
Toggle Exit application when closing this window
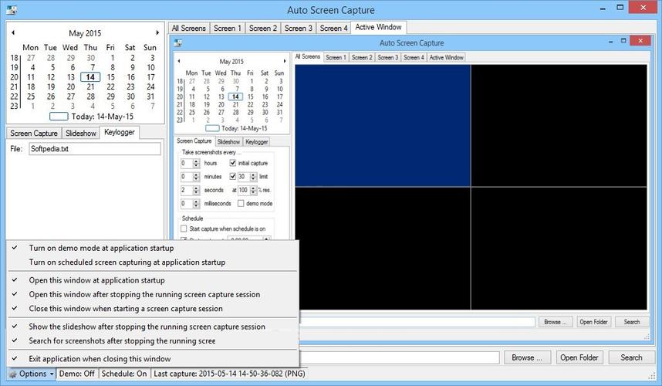[153, 359]
